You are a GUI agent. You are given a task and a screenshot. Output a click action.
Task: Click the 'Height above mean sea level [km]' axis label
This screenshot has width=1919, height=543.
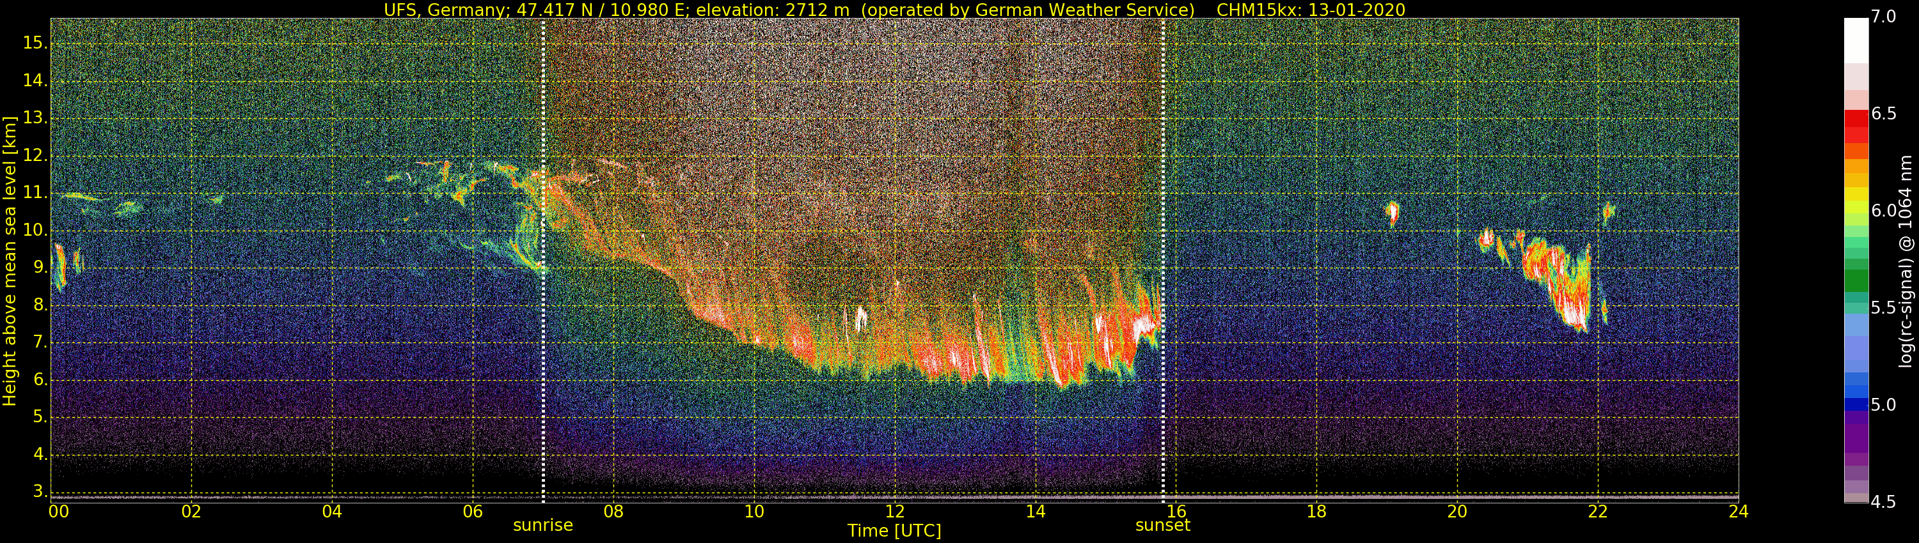tap(10, 261)
